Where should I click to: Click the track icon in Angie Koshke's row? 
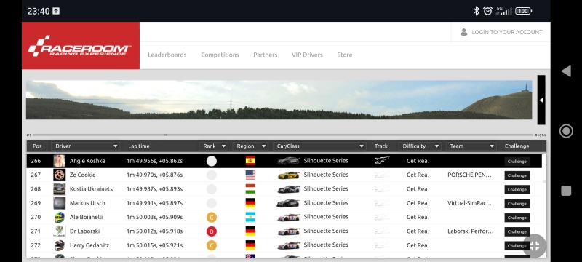[382, 160]
